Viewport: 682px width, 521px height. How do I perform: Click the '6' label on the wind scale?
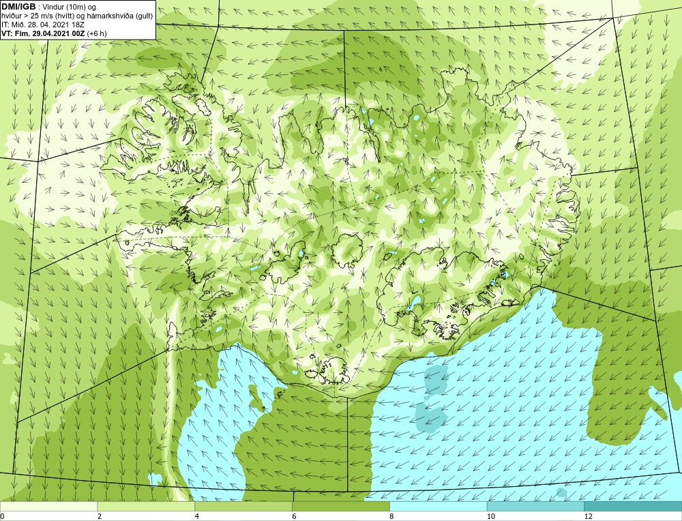(295, 516)
